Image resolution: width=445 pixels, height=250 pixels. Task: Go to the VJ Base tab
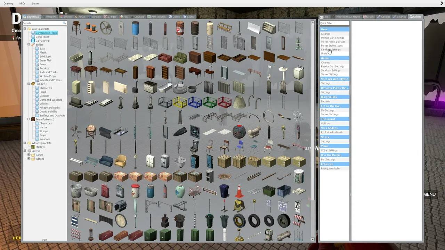(x=110, y=17)
